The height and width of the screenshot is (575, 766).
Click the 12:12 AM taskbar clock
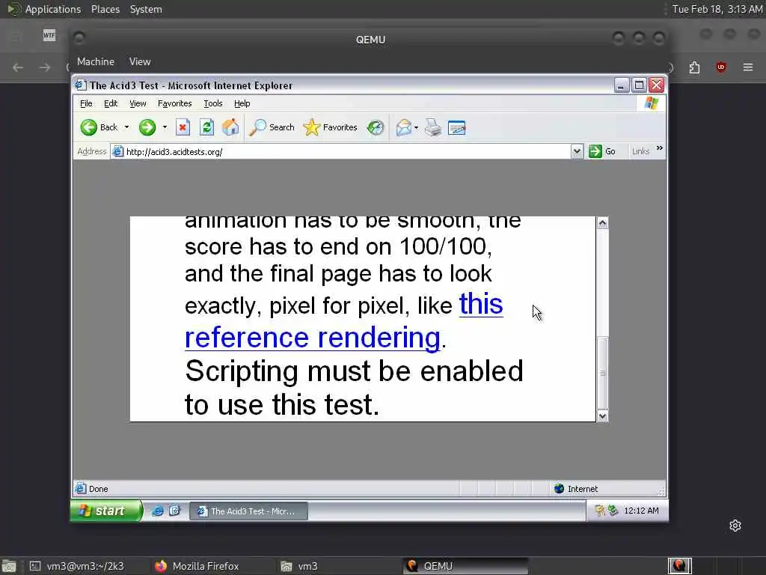coord(641,511)
